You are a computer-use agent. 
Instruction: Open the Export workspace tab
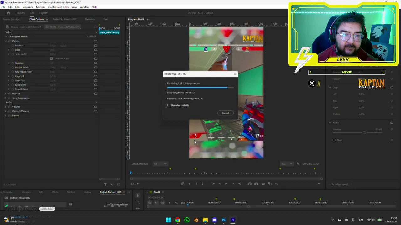[x=43, y=13]
